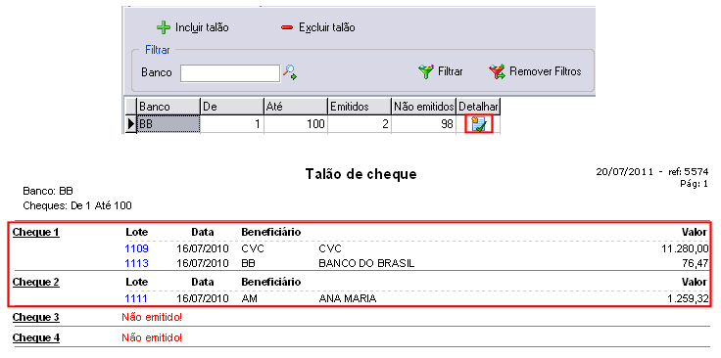Click the Banco: BB report line

[x=48, y=191]
